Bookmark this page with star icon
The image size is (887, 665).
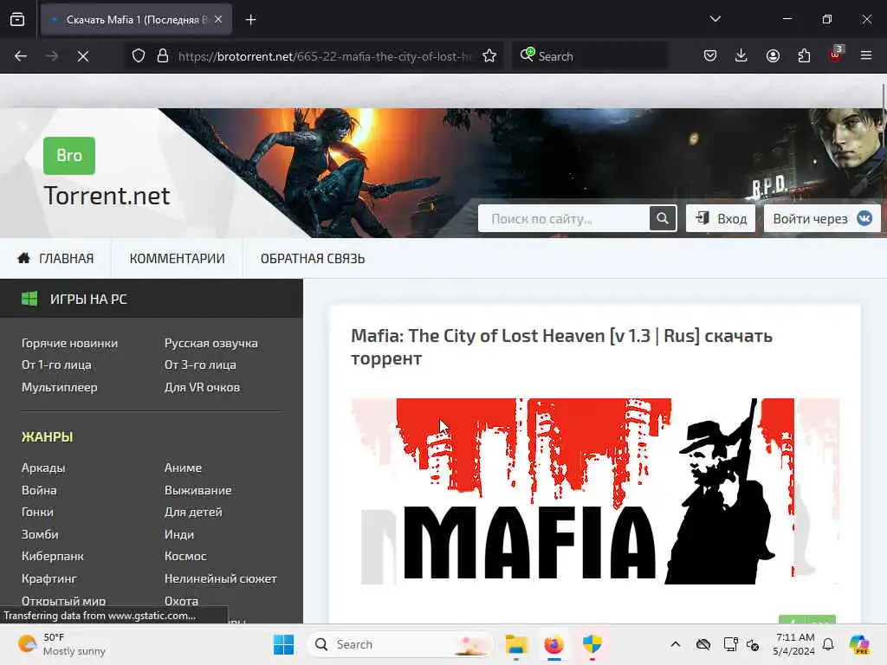point(489,56)
